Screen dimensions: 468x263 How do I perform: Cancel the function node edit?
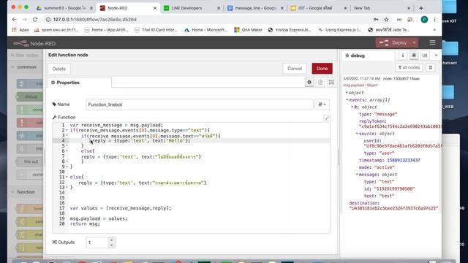tap(295, 69)
